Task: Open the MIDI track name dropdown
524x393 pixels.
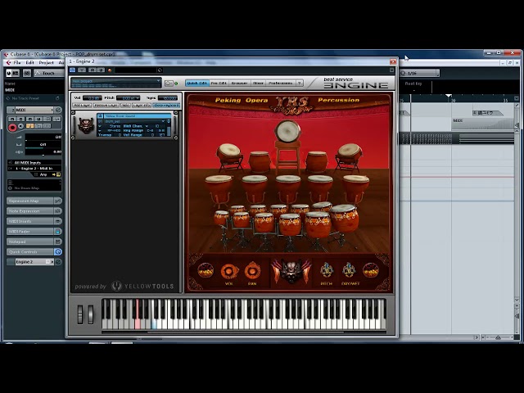Action: [x=34, y=110]
